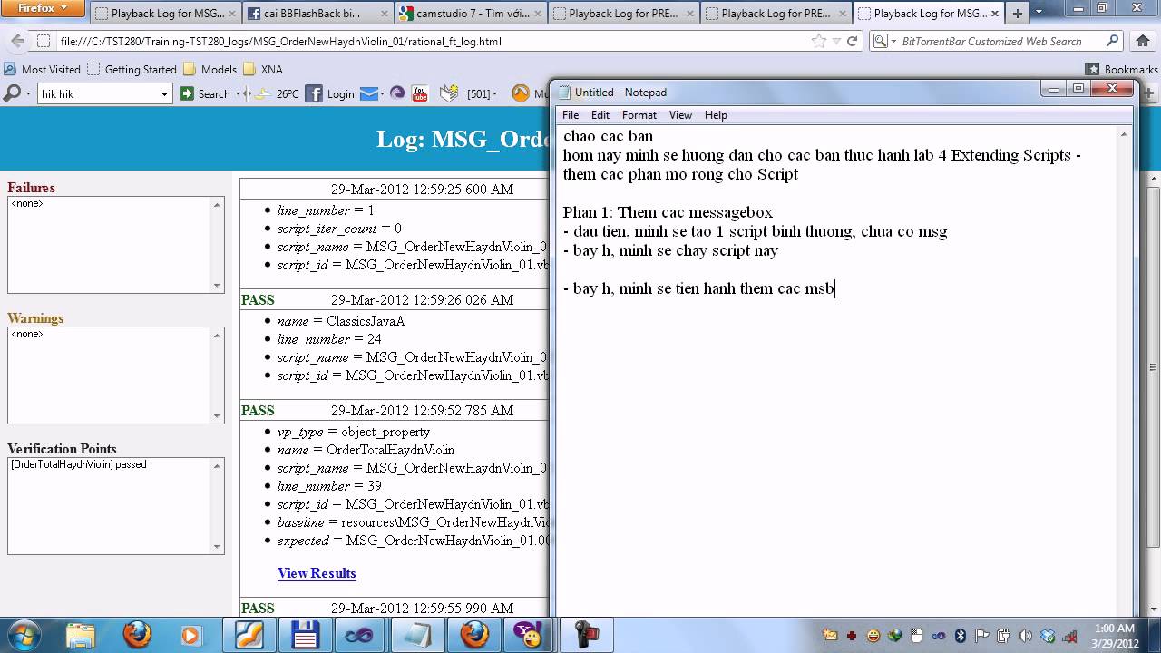Expand the mail icon dropdown arrow

point(383,93)
